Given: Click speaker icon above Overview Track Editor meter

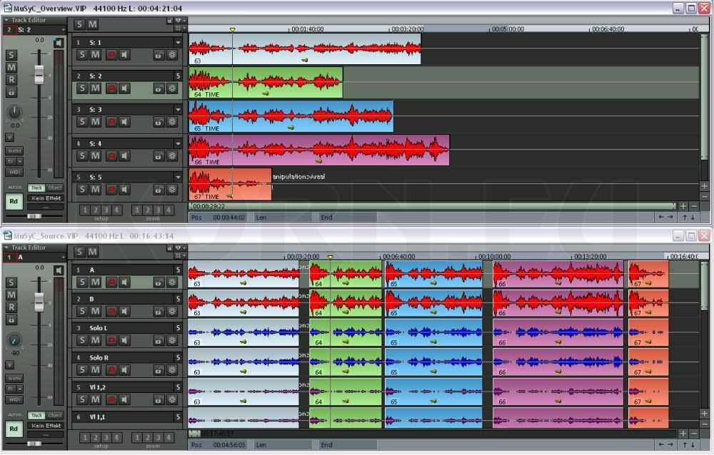Looking at the screenshot, I should [59, 43].
